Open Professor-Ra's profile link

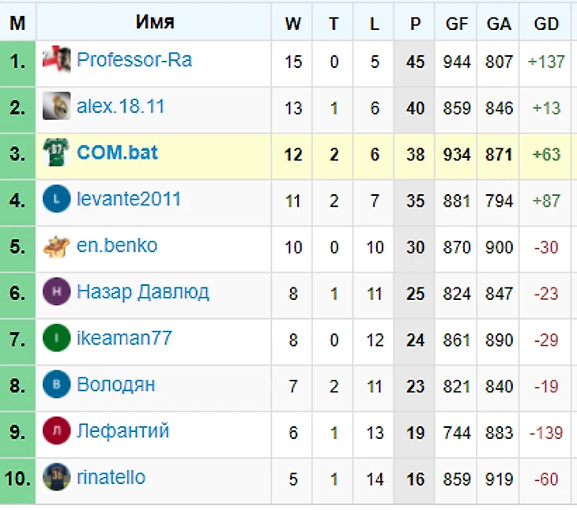pos(134,60)
